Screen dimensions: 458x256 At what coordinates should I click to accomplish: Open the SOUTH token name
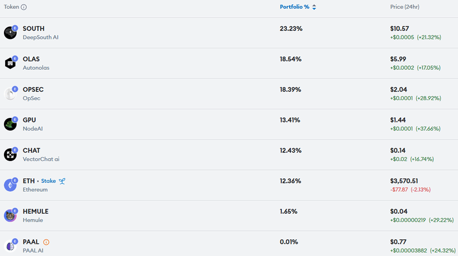34,29
